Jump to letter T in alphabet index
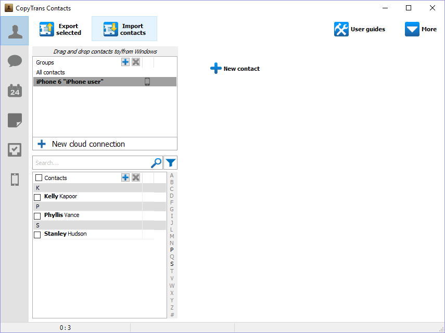The height and width of the screenshot is (333, 445). point(172,271)
